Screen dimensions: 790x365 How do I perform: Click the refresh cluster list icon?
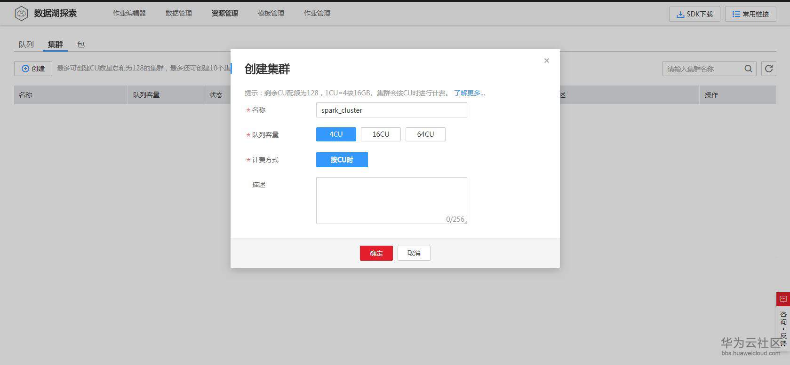769,69
